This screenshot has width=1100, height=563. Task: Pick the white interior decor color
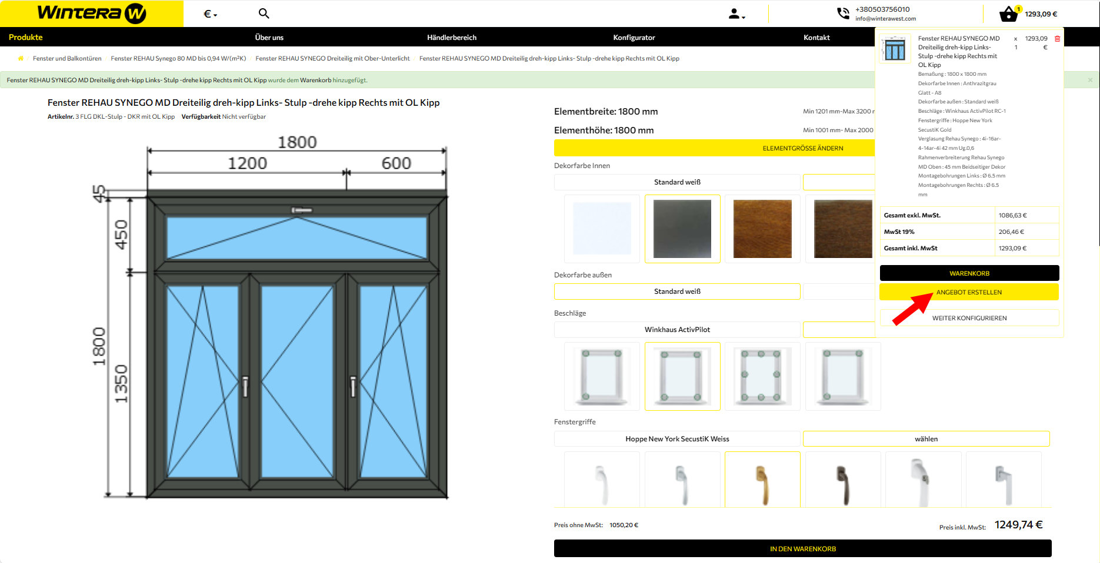(602, 229)
